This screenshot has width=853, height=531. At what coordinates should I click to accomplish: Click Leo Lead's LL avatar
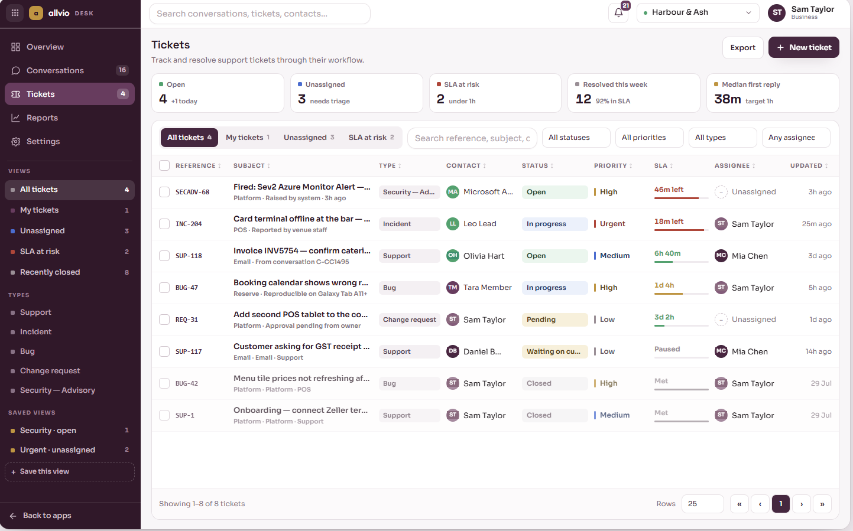pos(453,224)
